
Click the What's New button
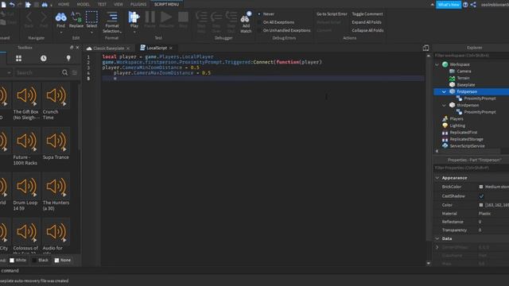point(449,5)
